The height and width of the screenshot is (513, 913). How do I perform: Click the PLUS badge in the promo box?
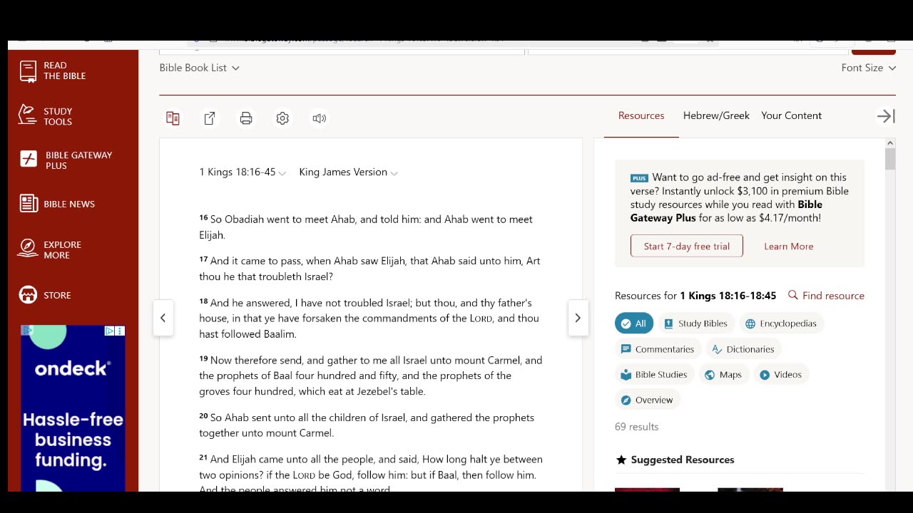tap(639, 178)
